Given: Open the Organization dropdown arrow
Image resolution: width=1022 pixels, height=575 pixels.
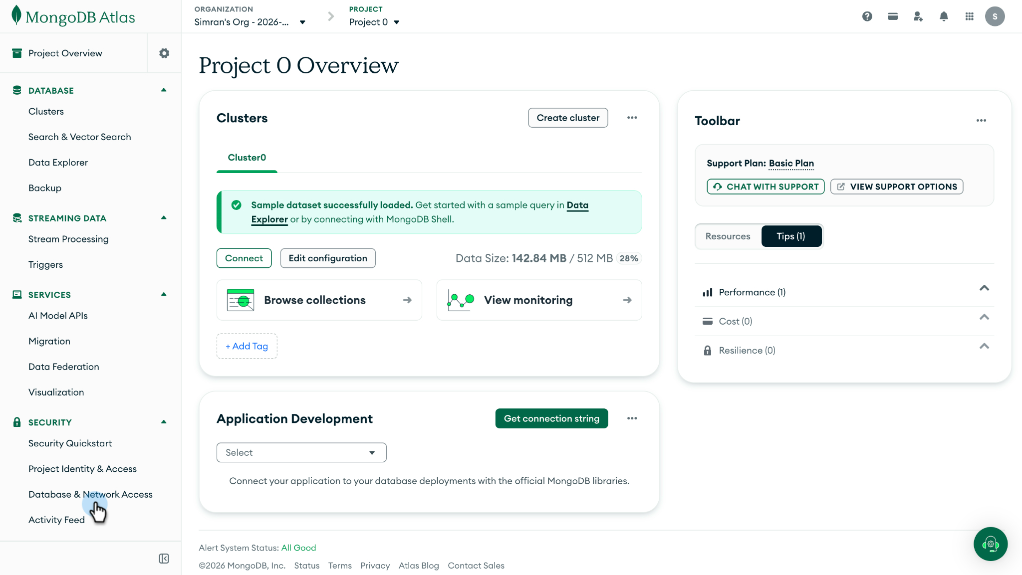Looking at the screenshot, I should pos(302,22).
